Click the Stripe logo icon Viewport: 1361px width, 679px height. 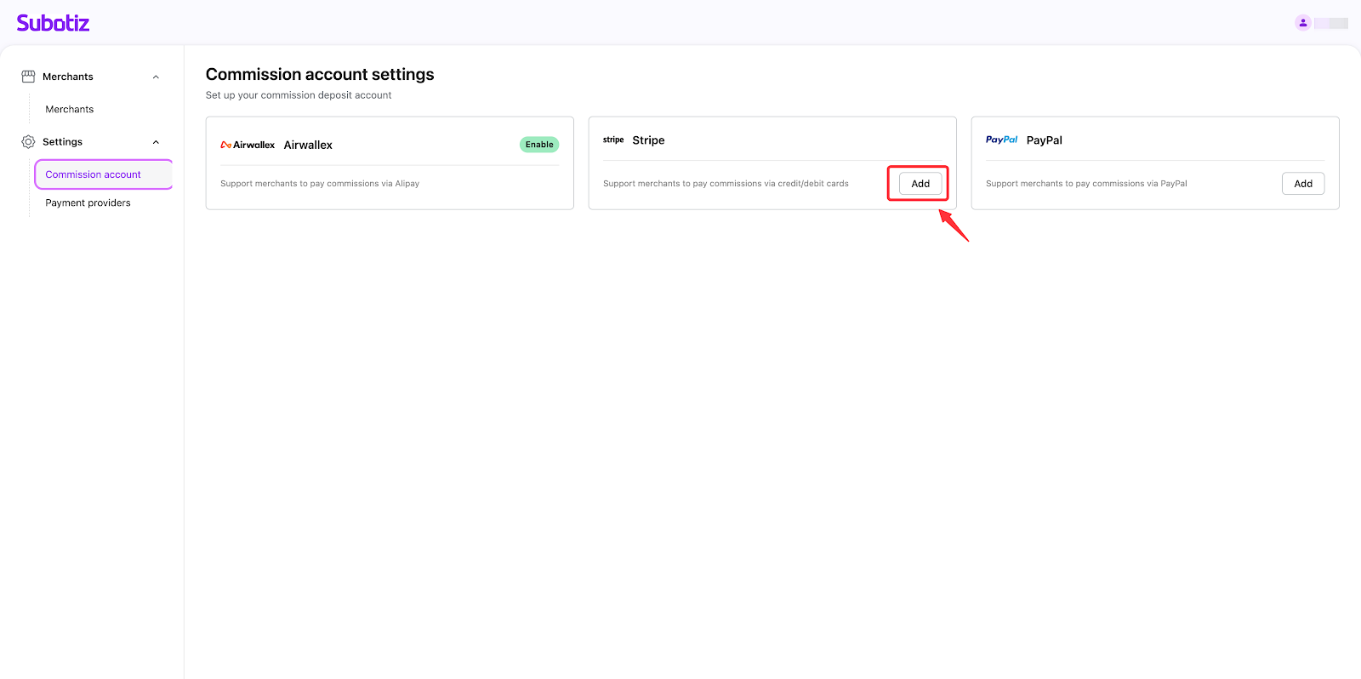[x=613, y=140]
